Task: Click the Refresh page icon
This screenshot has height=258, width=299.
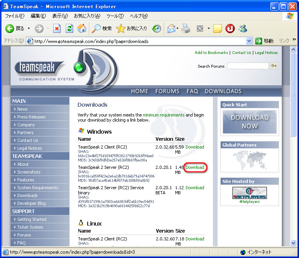Action: [x=69, y=29]
